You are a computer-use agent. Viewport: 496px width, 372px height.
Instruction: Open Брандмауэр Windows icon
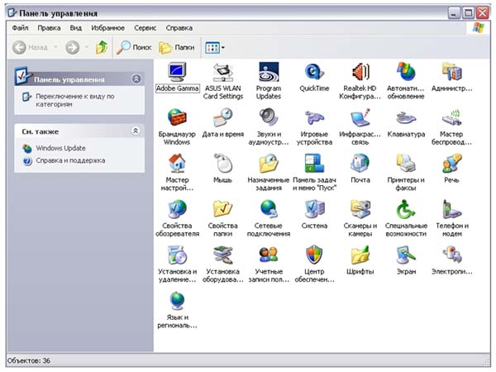click(177, 117)
